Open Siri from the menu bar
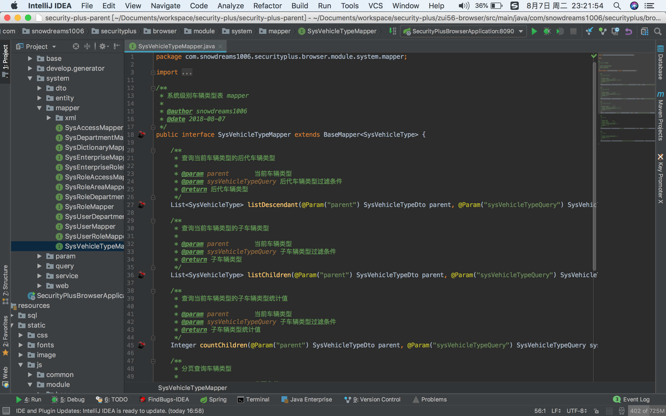The width and height of the screenshot is (666, 416). click(x=634, y=6)
